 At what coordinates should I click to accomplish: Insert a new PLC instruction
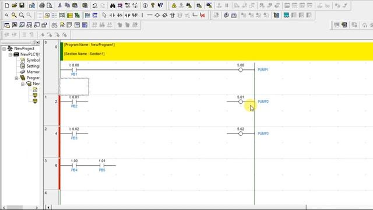coord(173,15)
